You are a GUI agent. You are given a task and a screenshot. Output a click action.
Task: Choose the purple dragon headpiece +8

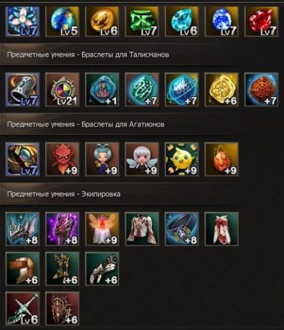coord(62,229)
